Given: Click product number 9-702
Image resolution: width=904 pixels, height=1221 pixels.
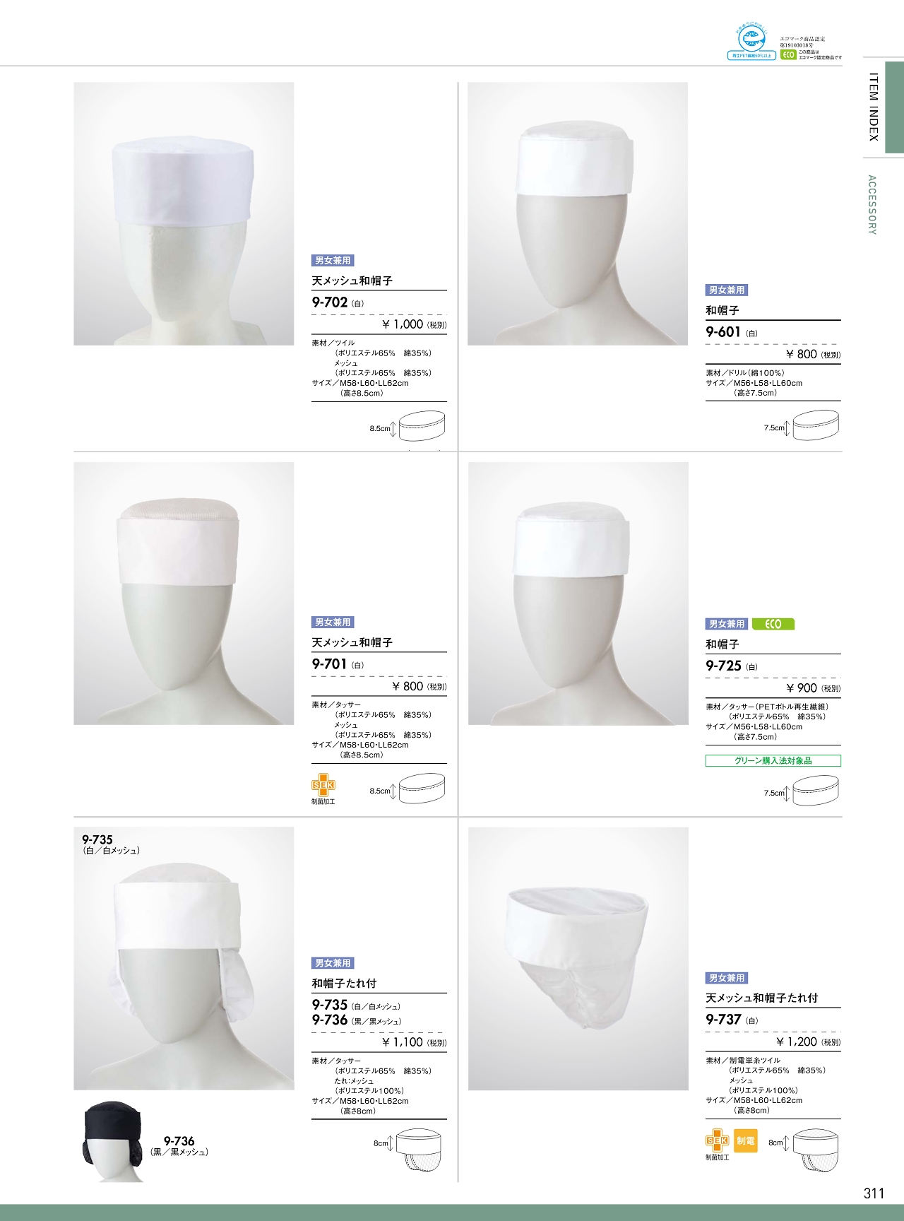Looking at the screenshot, I should (330, 302).
